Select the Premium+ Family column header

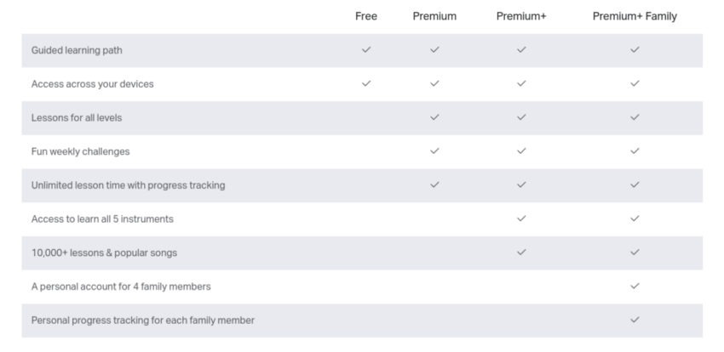pyautogui.click(x=635, y=16)
